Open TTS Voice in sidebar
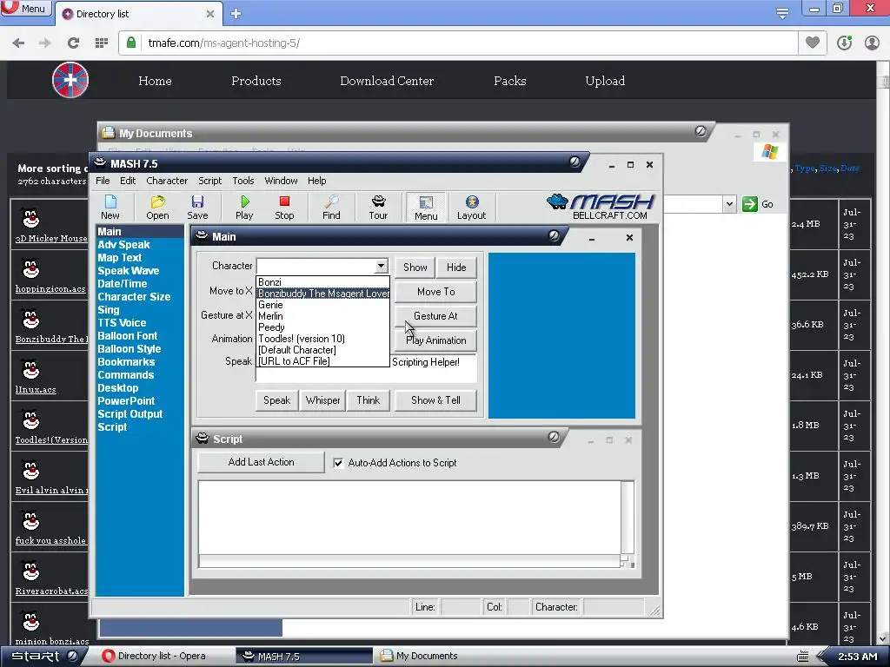890x667 pixels. coord(122,323)
